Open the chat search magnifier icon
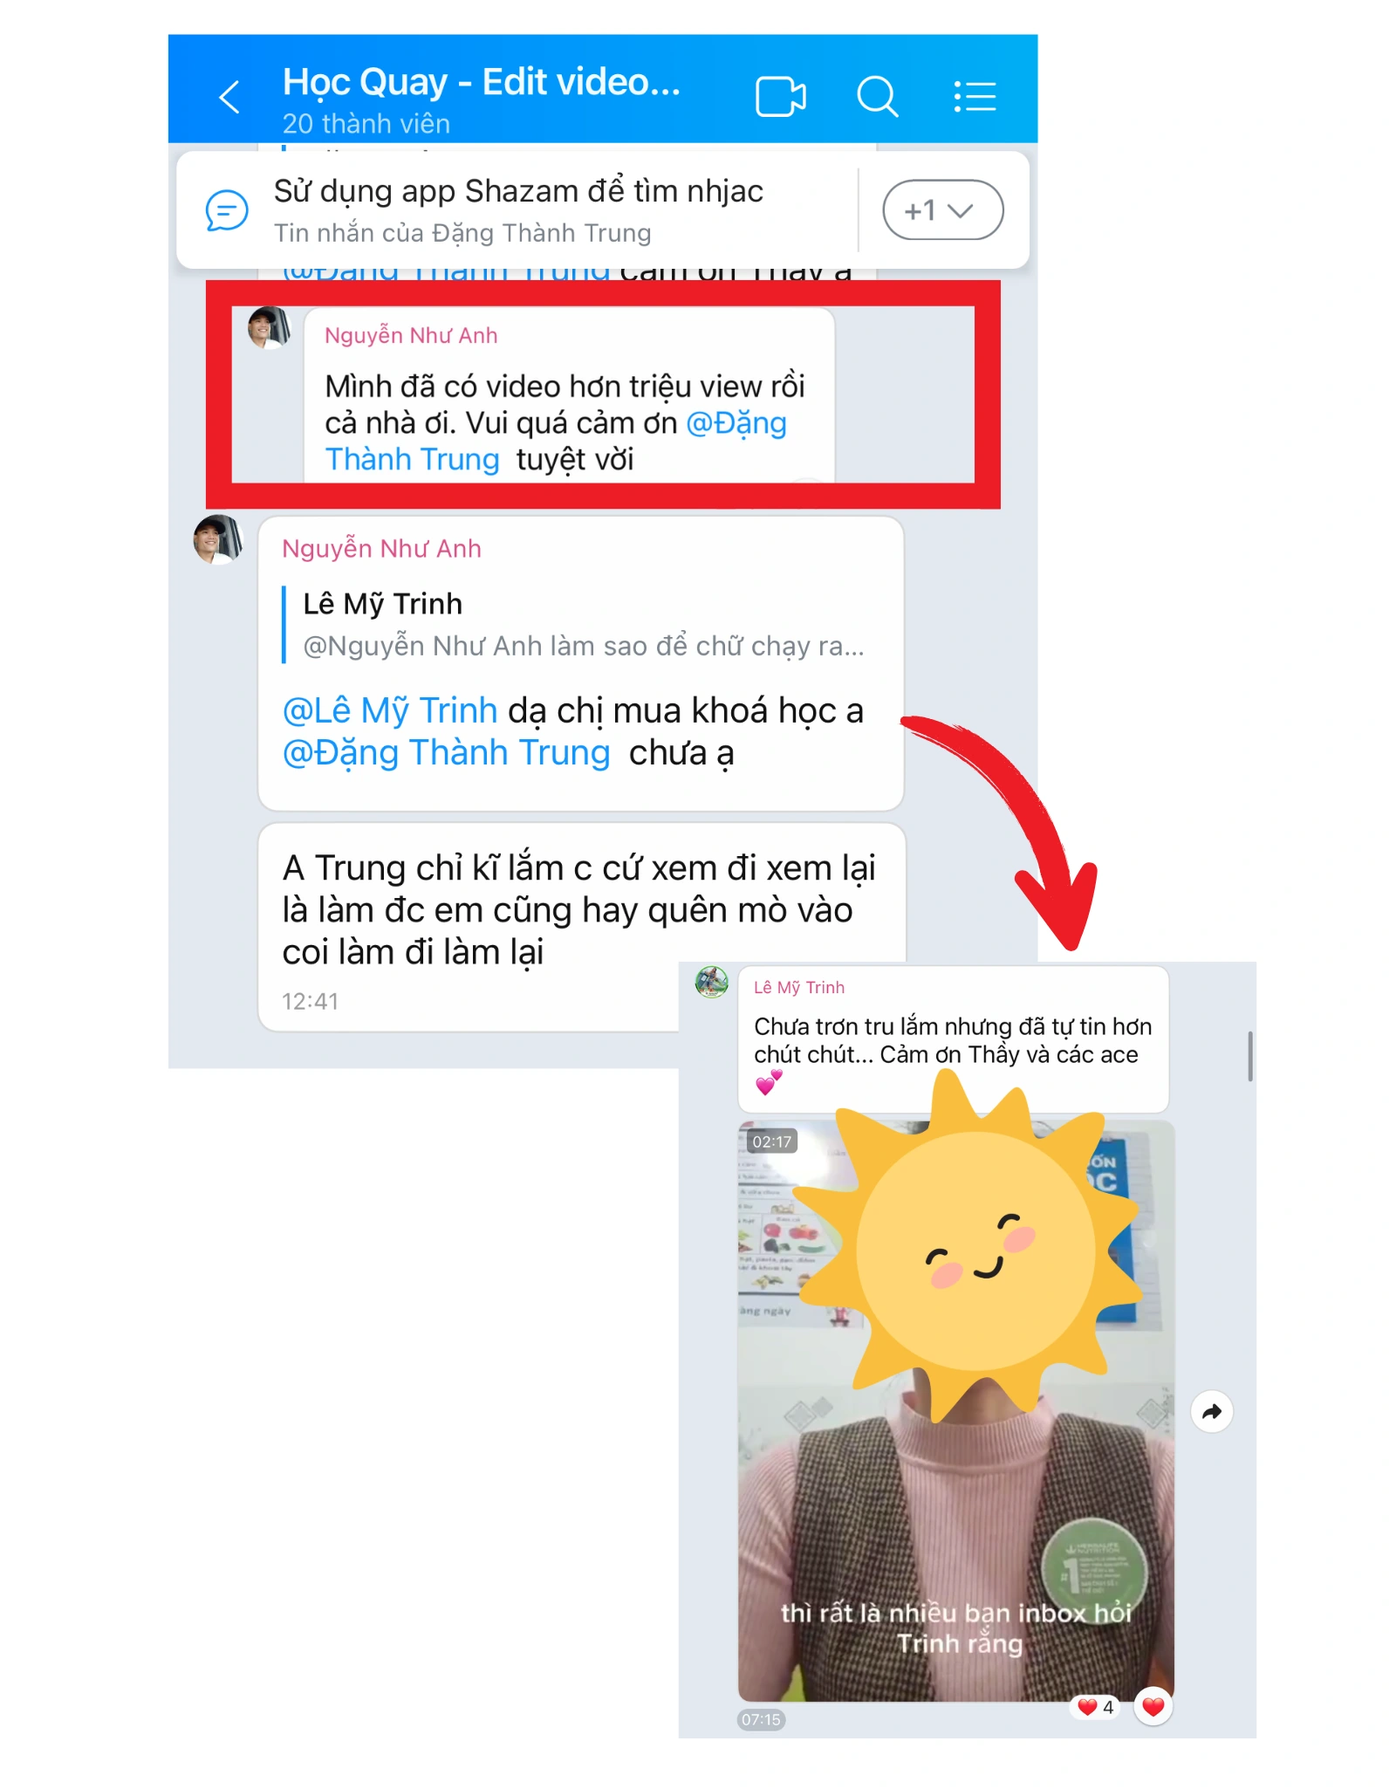 877,97
